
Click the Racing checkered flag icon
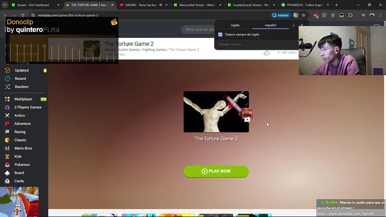(x=7, y=132)
